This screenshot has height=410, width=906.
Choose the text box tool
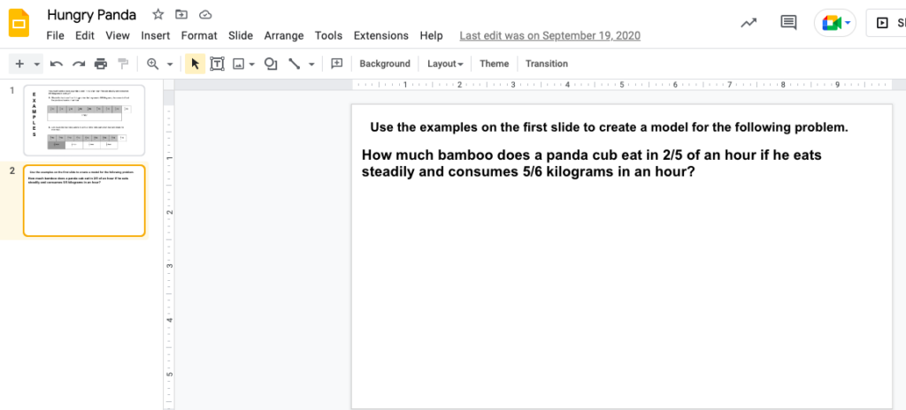[x=217, y=64]
